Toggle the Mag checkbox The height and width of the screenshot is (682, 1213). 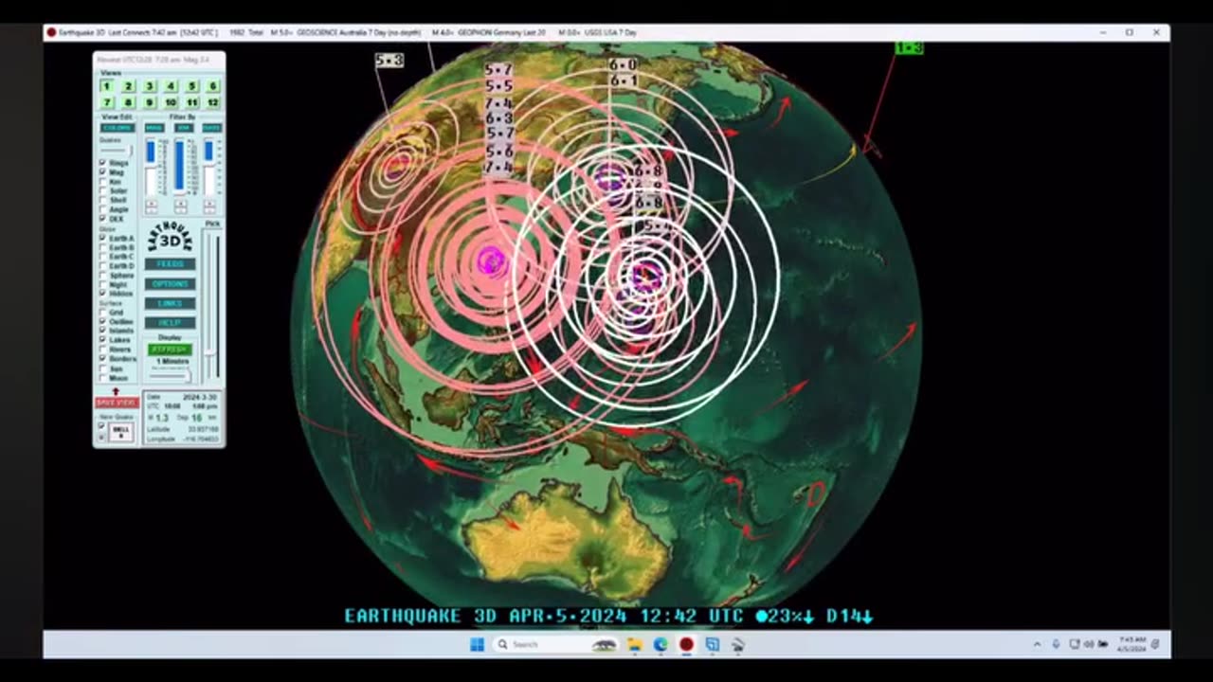pos(103,172)
